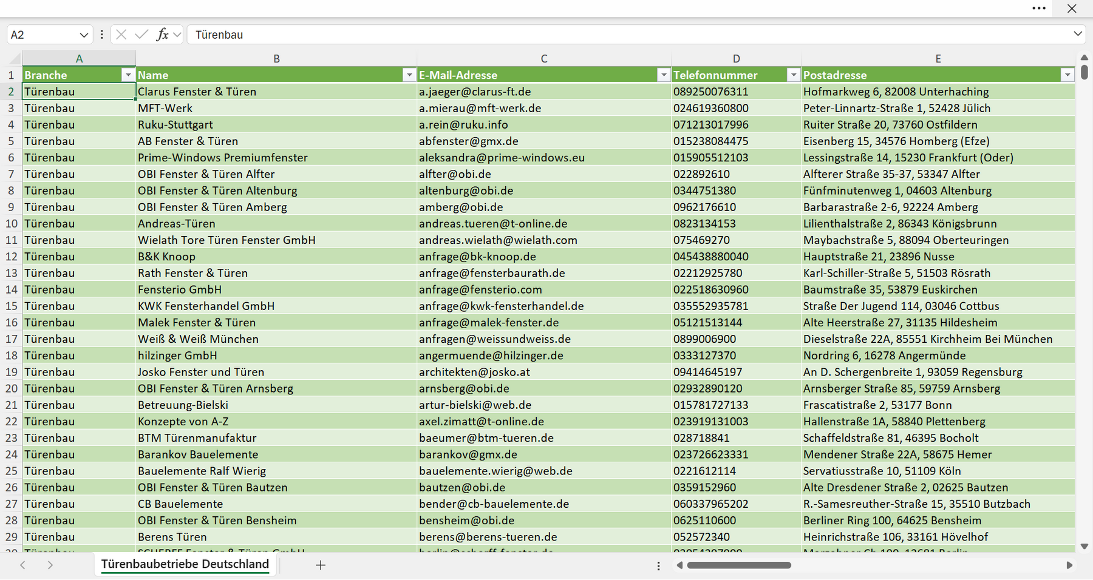Viewport: 1093px width, 580px height.
Task: Click the horizontal scrollbar right arrow
Action: pyautogui.click(x=1069, y=565)
